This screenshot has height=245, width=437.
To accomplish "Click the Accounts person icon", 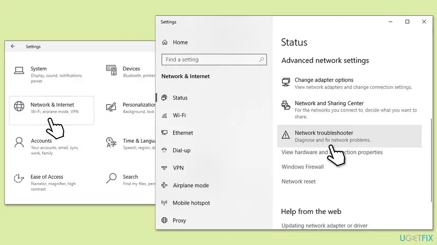I will pyautogui.click(x=19, y=142).
